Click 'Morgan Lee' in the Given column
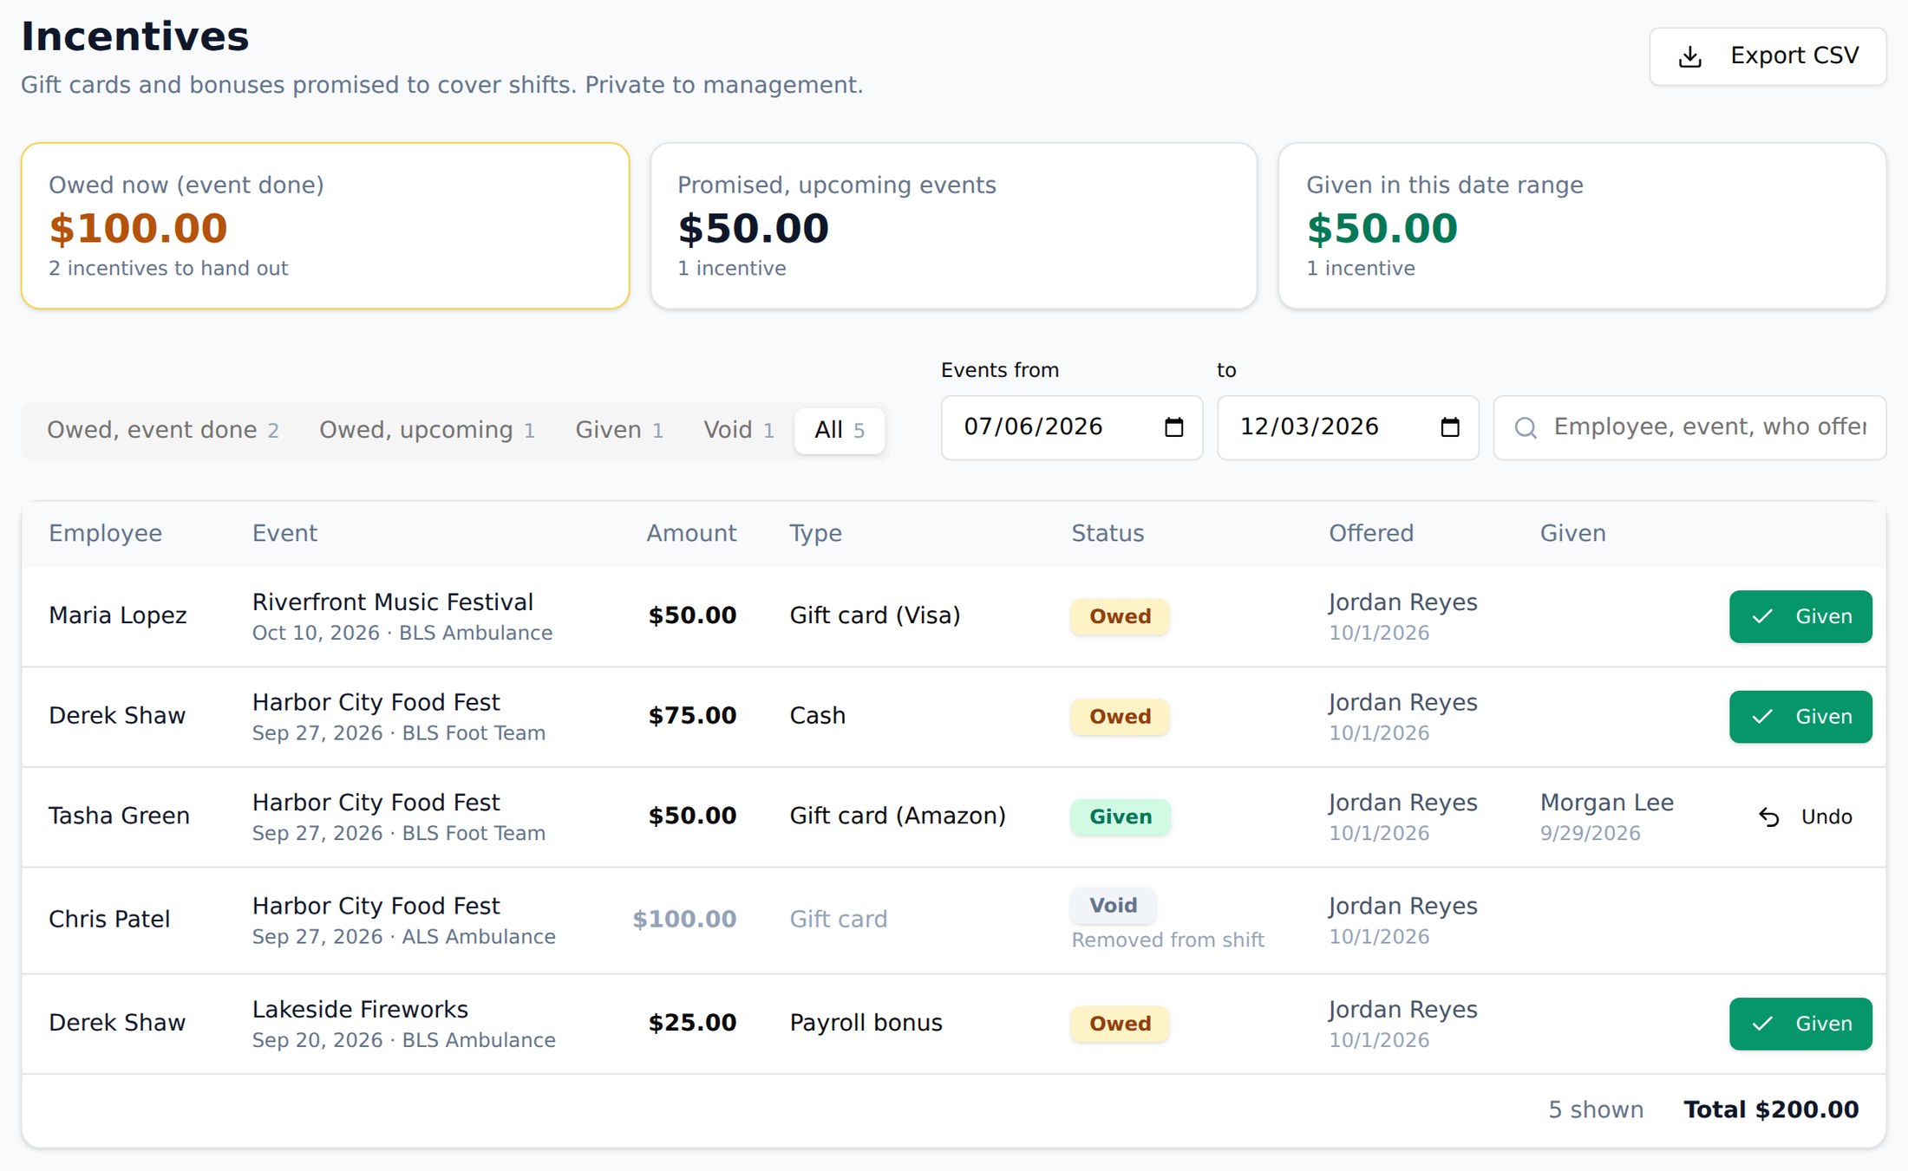Image resolution: width=1908 pixels, height=1171 pixels. (1607, 803)
